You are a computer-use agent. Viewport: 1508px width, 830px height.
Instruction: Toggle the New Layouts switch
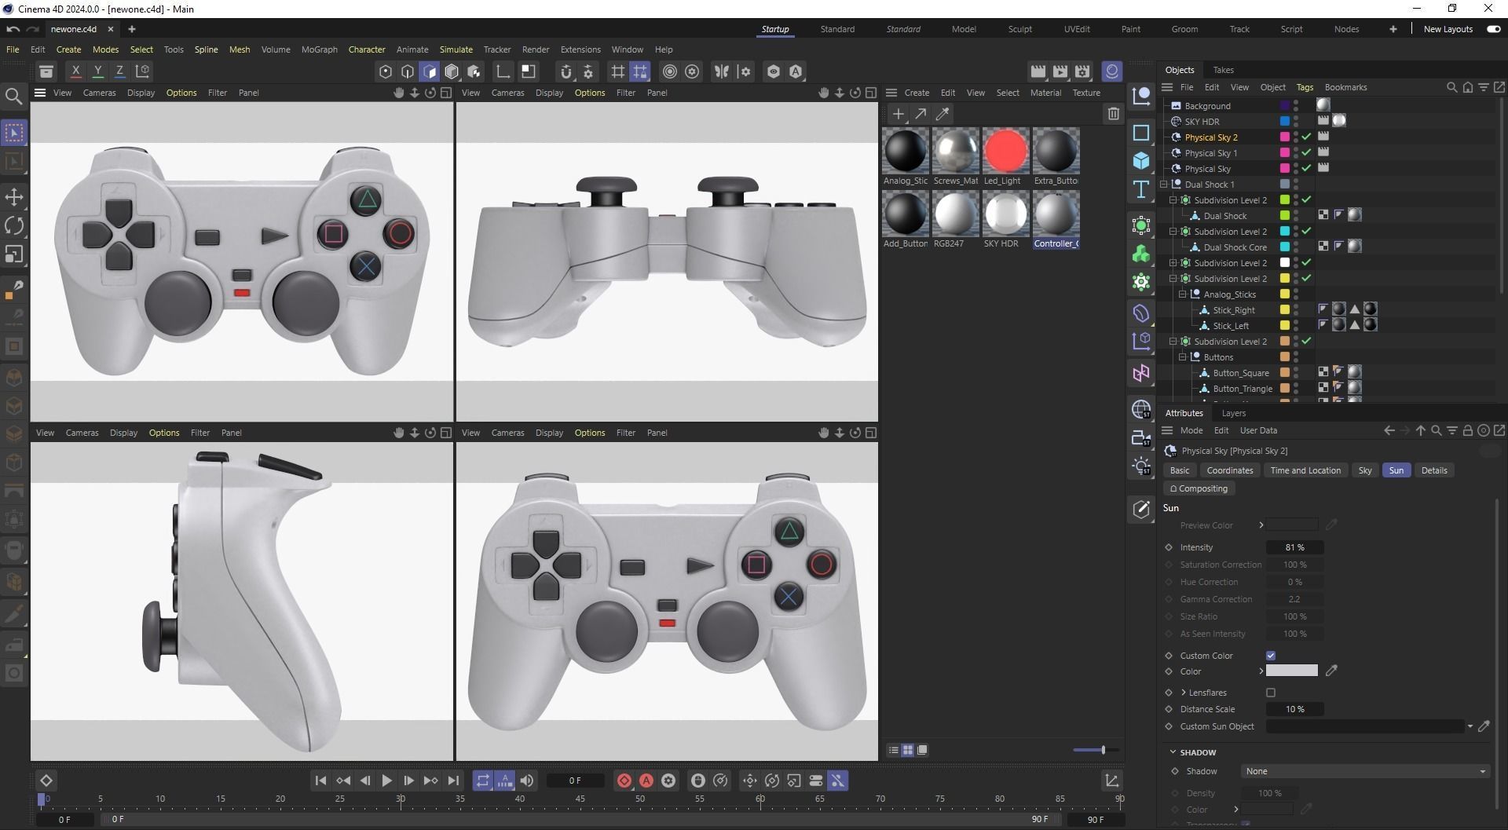click(x=1493, y=29)
